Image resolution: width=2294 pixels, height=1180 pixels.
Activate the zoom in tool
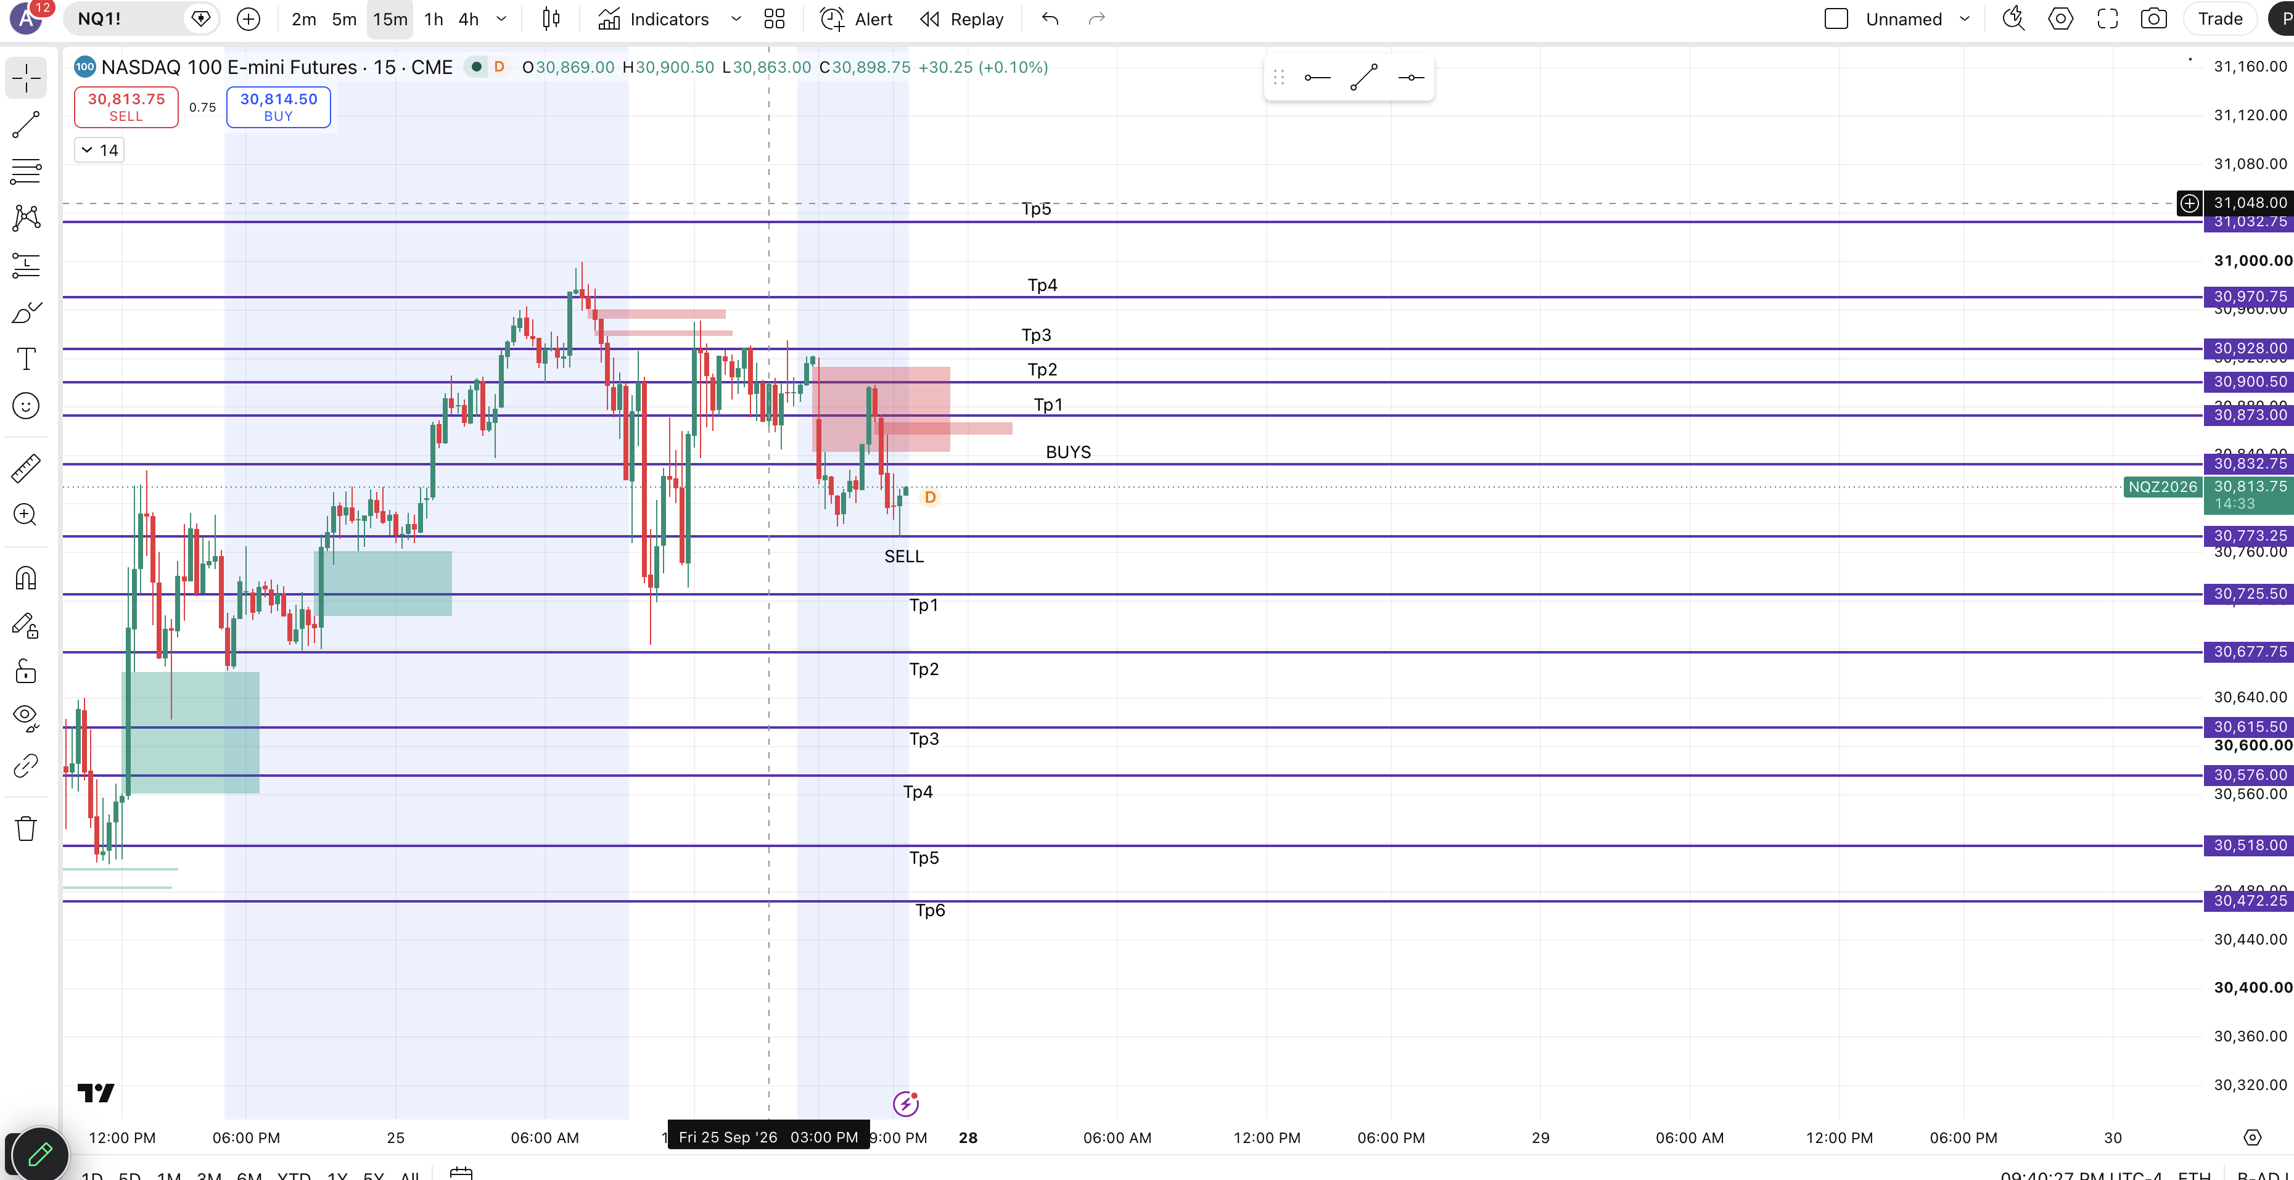click(26, 515)
